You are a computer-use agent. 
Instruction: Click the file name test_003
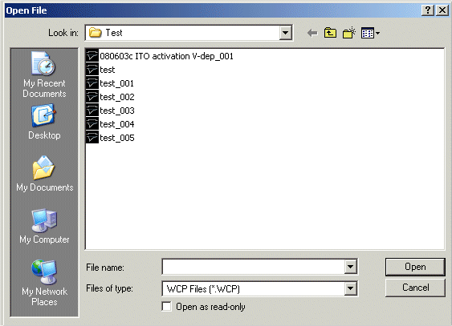(x=117, y=111)
